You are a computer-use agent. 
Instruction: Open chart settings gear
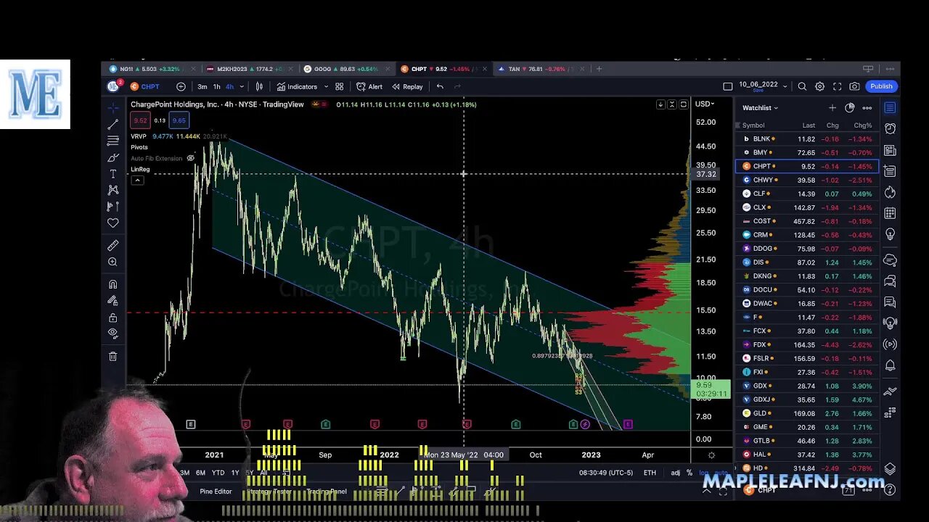pyautogui.click(x=819, y=86)
